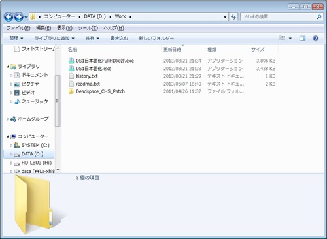
Task: Collapse the ライブラリ tree node
Action: 8,67
